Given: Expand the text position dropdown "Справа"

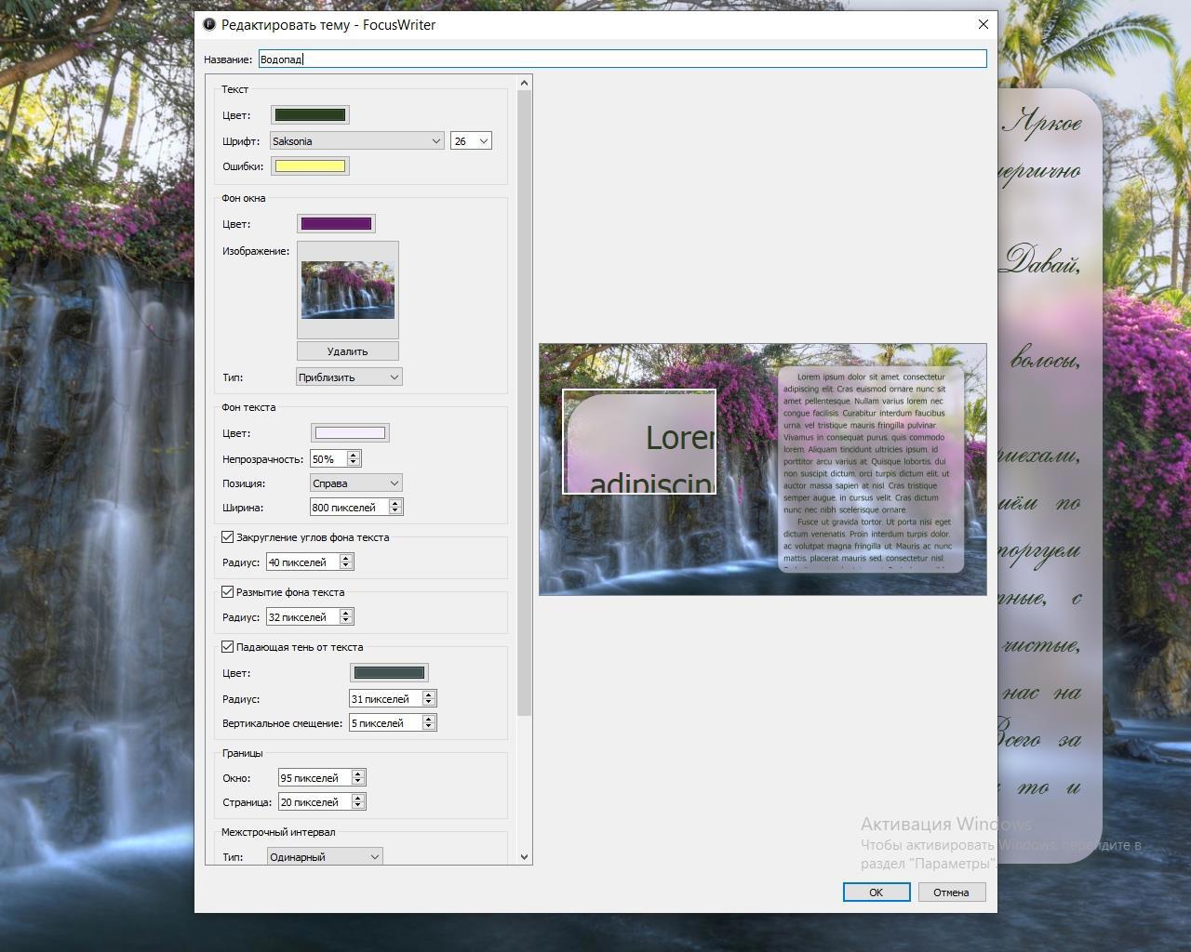Looking at the screenshot, I should (x=355, y=483).
